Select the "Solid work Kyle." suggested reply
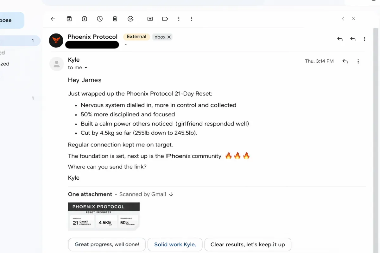 pos(175,244)
